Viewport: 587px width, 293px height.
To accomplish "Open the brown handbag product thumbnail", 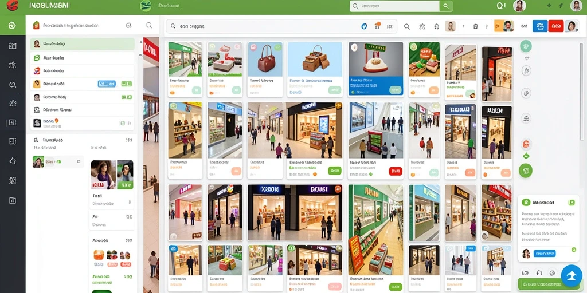I will [265, 59].
